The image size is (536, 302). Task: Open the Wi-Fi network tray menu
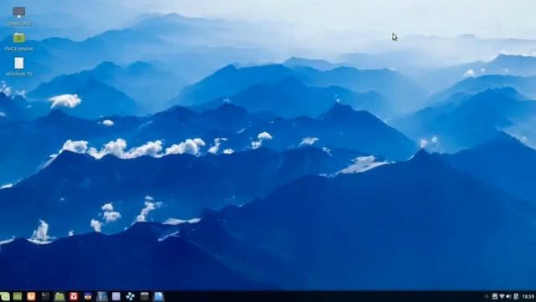pyautogui.click(x=502, y=296)
